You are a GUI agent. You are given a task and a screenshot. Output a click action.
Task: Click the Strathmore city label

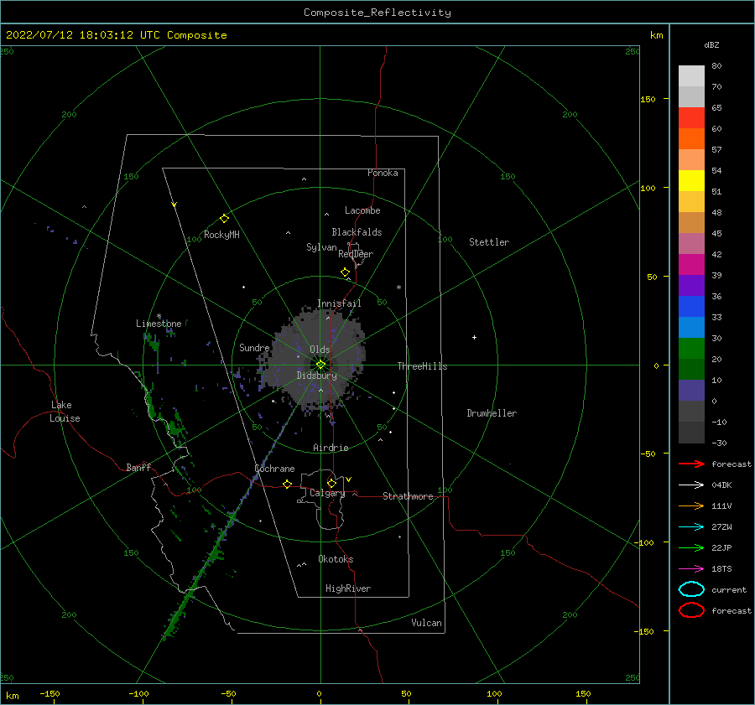click(x=408, y=496)
